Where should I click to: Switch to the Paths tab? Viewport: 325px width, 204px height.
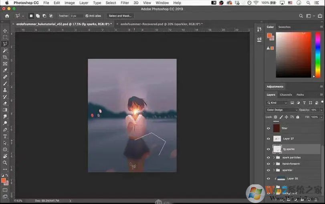coord(300,95)
